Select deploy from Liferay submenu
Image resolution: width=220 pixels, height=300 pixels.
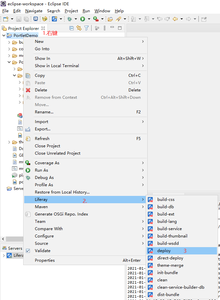coord(182,251)
